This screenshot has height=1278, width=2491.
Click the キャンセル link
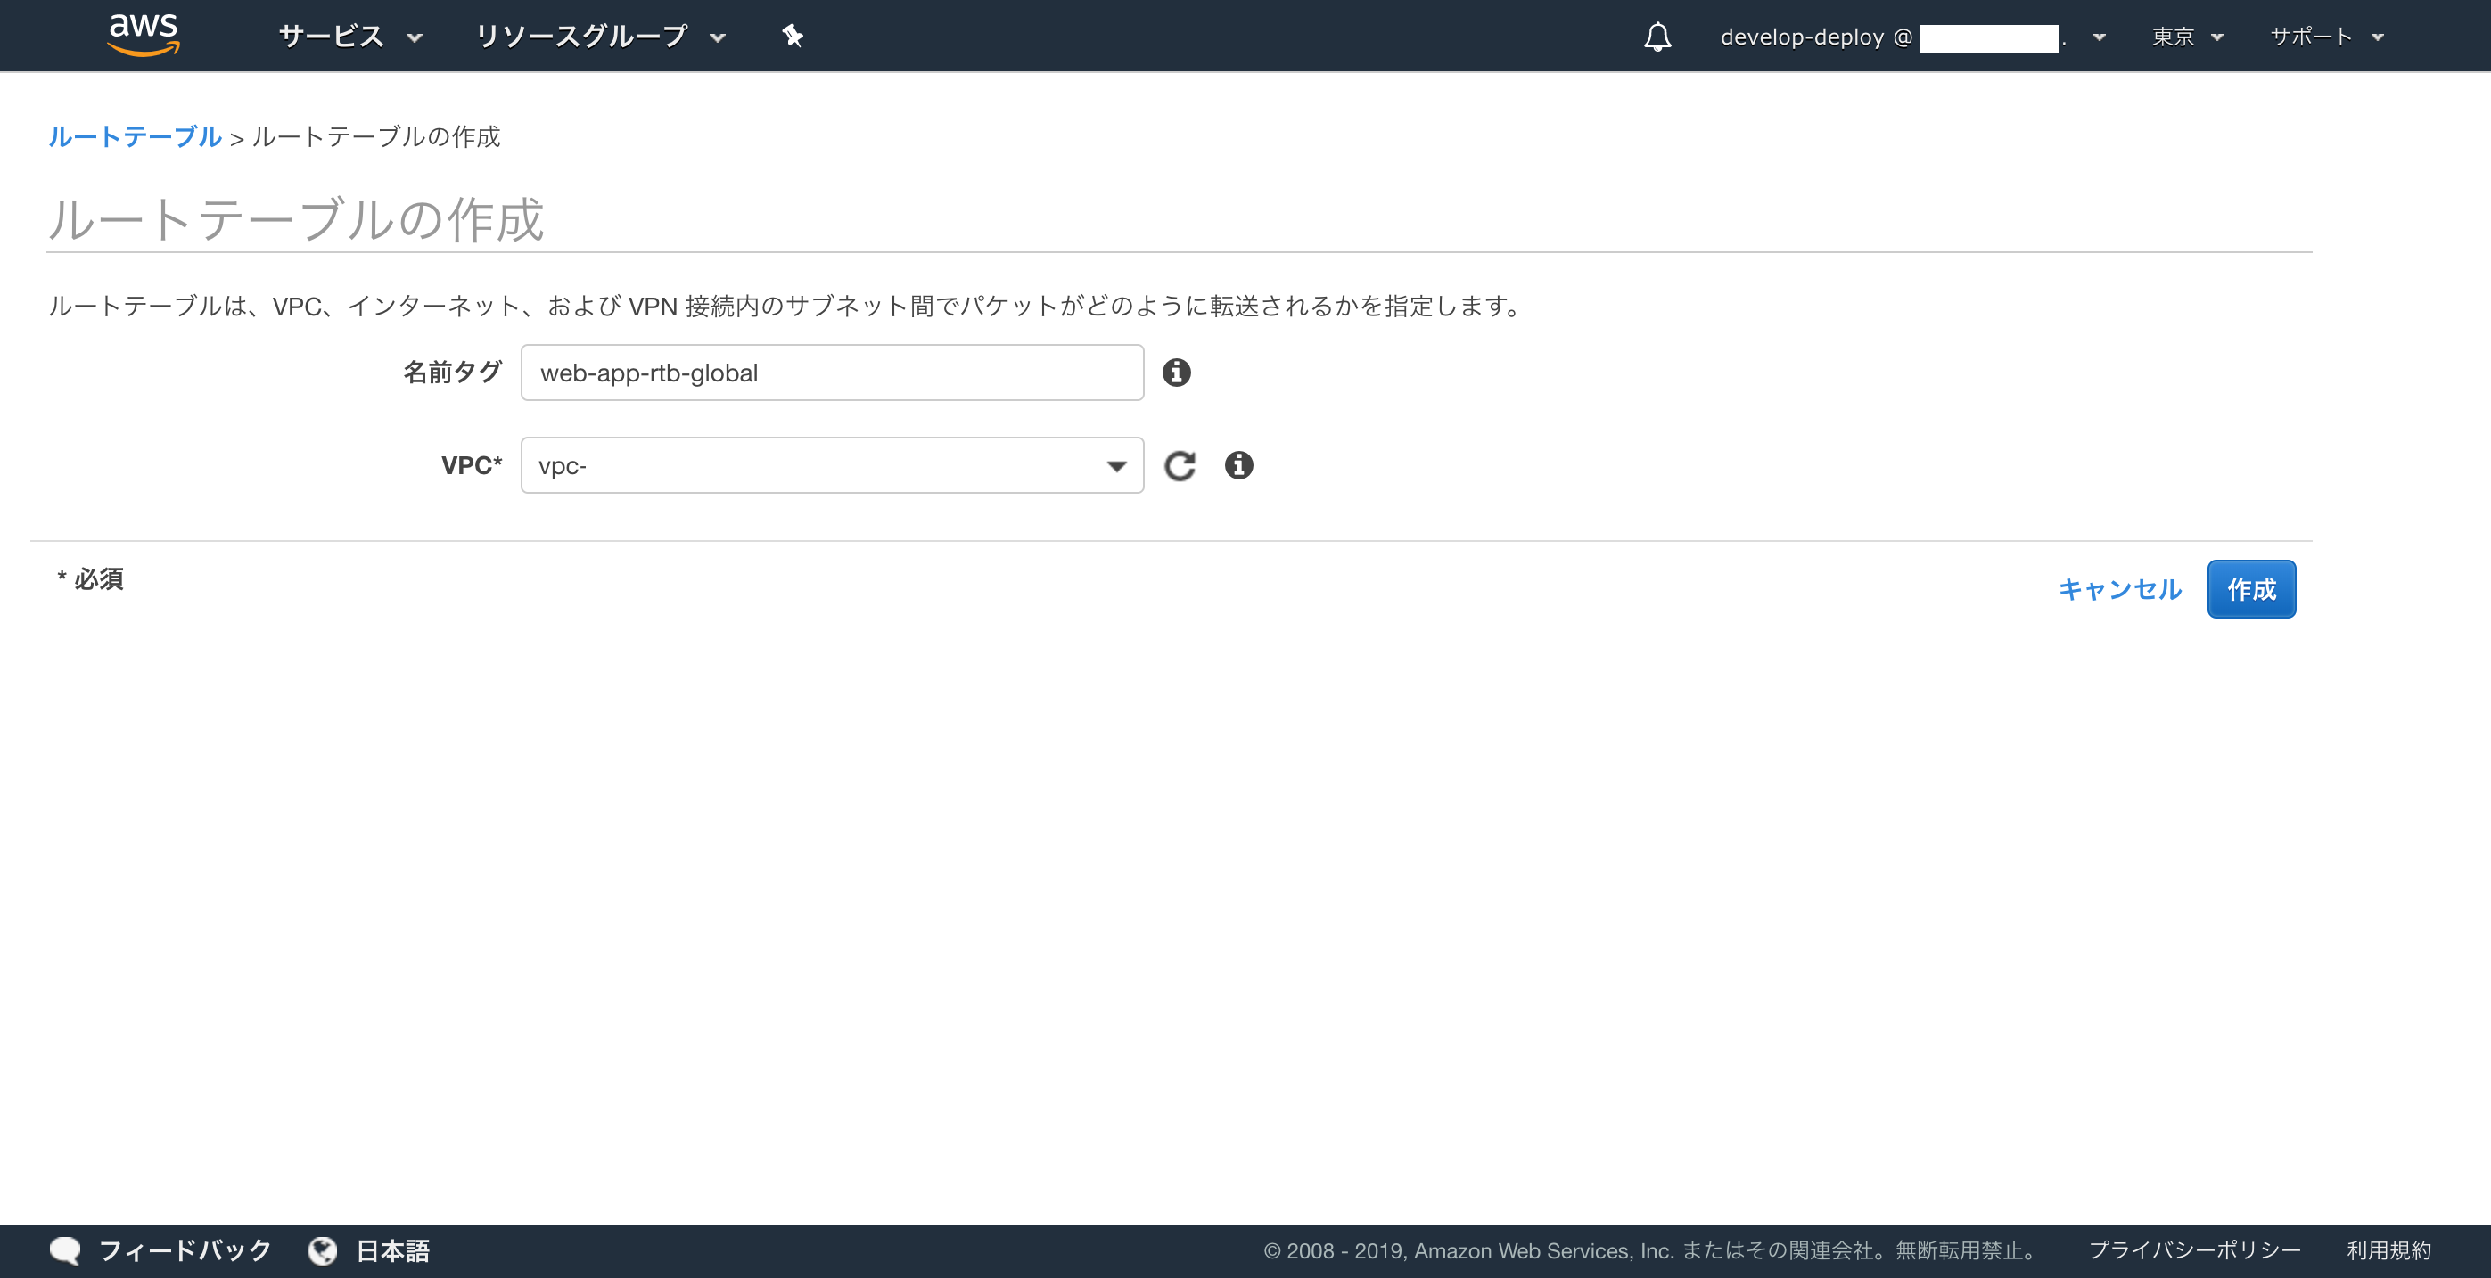(x=2118, y=589)
